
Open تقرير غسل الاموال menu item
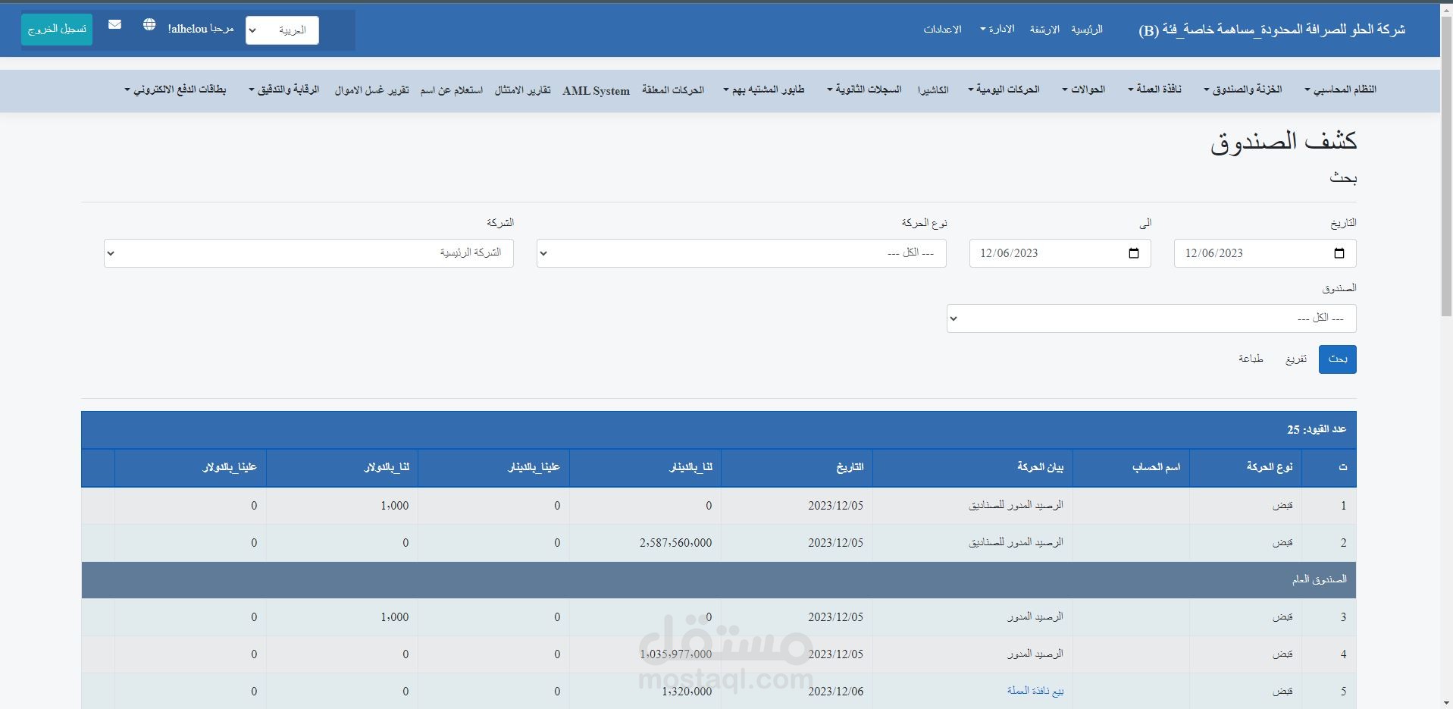(371, 89)
